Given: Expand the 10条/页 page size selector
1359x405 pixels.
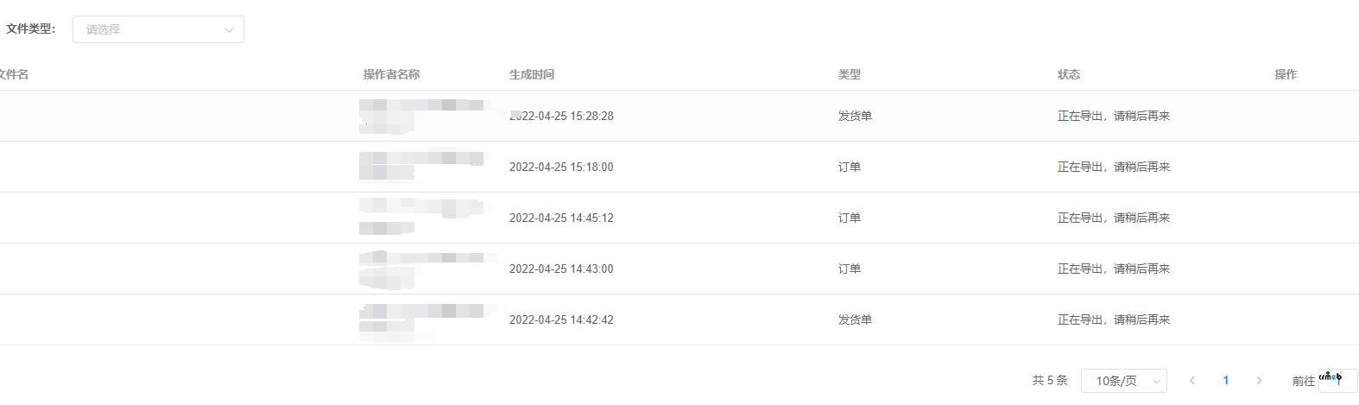Looking at the screenshot, I should (x=1123, y=381).
